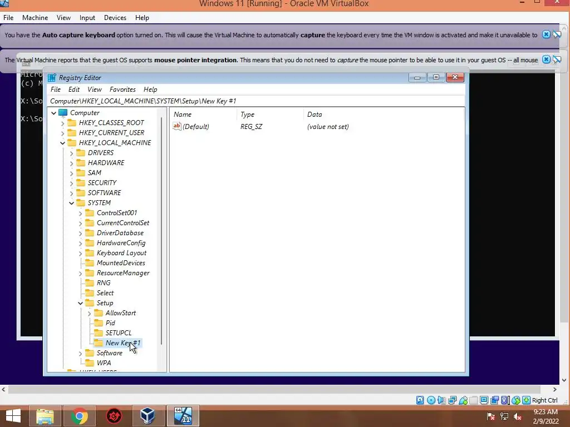The width and height of the screenshot is (570, 427).
Task: Click the hard disk activity indicator in VirtualBox status bar
Action: [420, 400]
